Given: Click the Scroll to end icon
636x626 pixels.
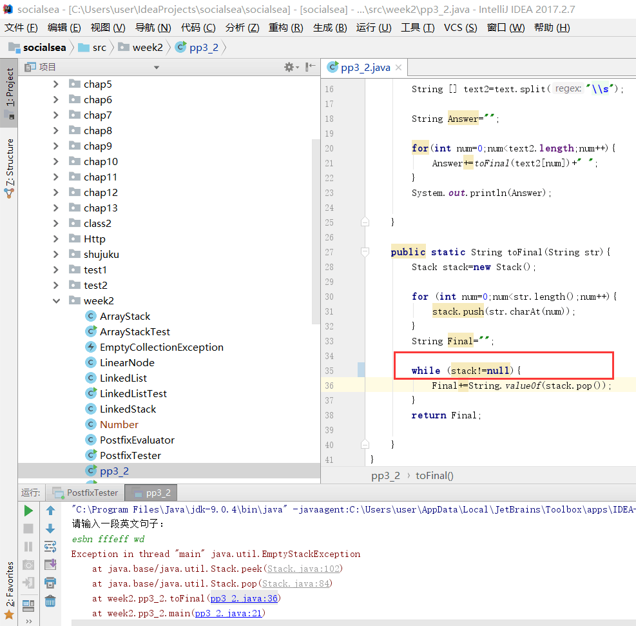Looking at the screenshot, I should pyautogui.click(x=50, y=564).
